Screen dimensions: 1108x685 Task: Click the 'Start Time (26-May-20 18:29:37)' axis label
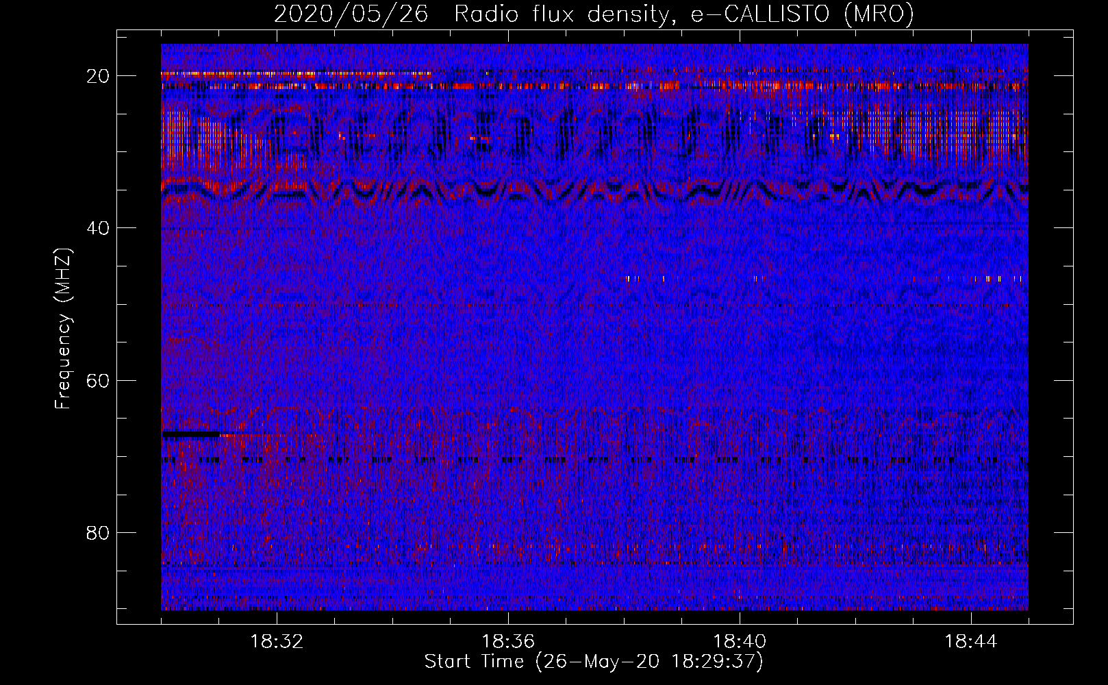tap(594, 662)
